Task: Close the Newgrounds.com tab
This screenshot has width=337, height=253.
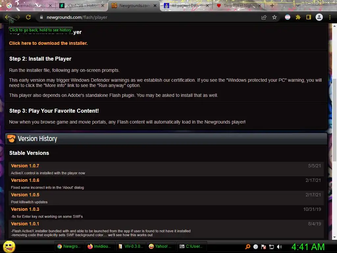Action: [x=155, y=6]
